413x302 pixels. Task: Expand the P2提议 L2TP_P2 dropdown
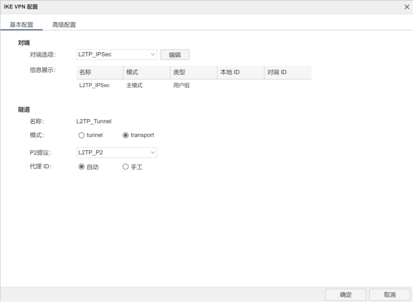tap(117, 153)
